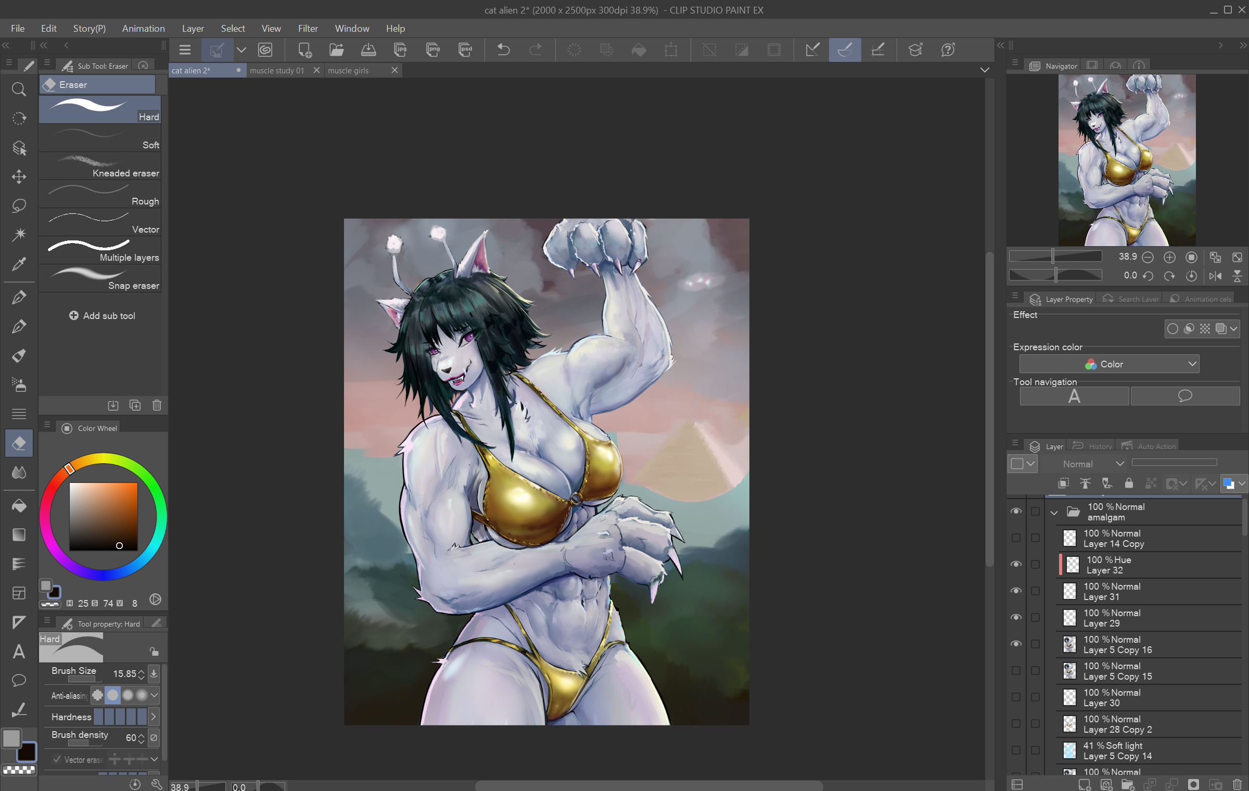Export as PNG icon

(x=433, y=50)
